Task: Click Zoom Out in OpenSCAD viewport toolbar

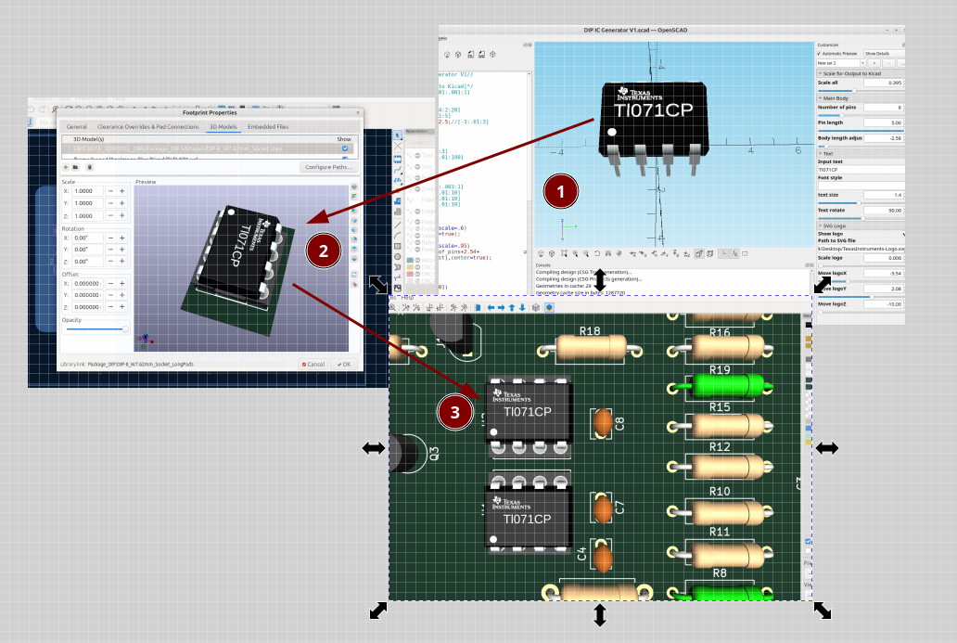Action: point(586,253)
